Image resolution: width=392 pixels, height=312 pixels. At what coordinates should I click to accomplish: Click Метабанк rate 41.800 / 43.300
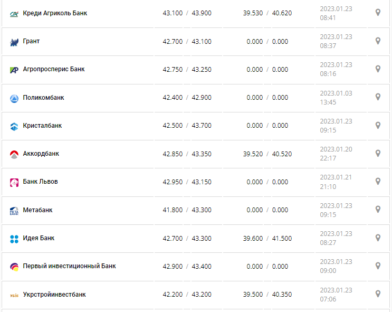[x=187, y=210]
